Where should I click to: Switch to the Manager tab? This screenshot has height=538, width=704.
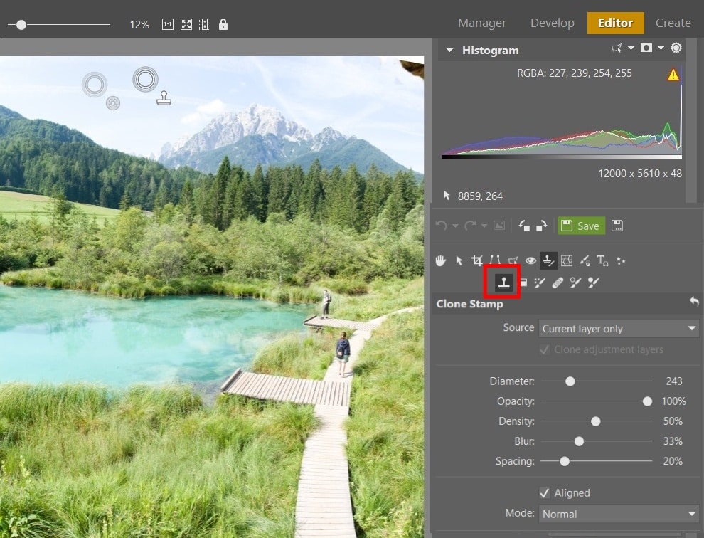pyautogui.click(x=481, y=23)
